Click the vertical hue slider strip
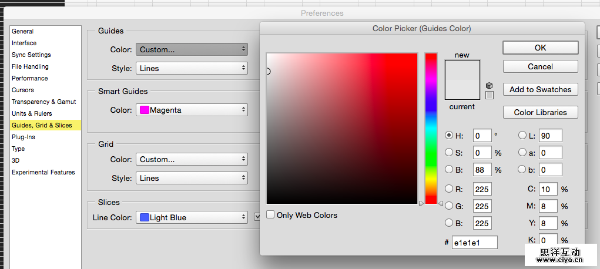The image size is (600, 269). (x=431, y=128)
